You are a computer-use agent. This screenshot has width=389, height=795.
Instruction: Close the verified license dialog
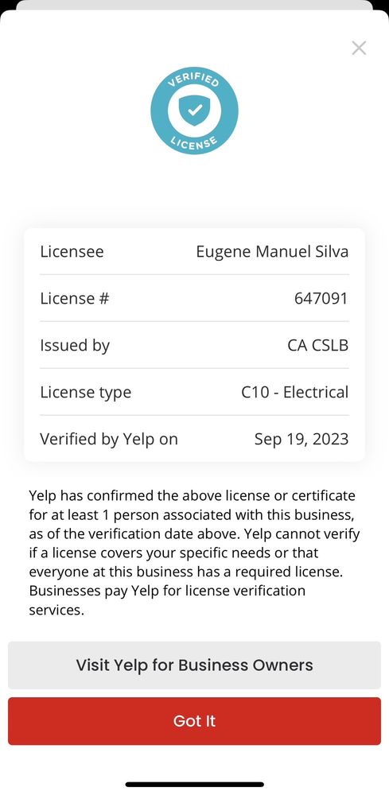(359, 48)
